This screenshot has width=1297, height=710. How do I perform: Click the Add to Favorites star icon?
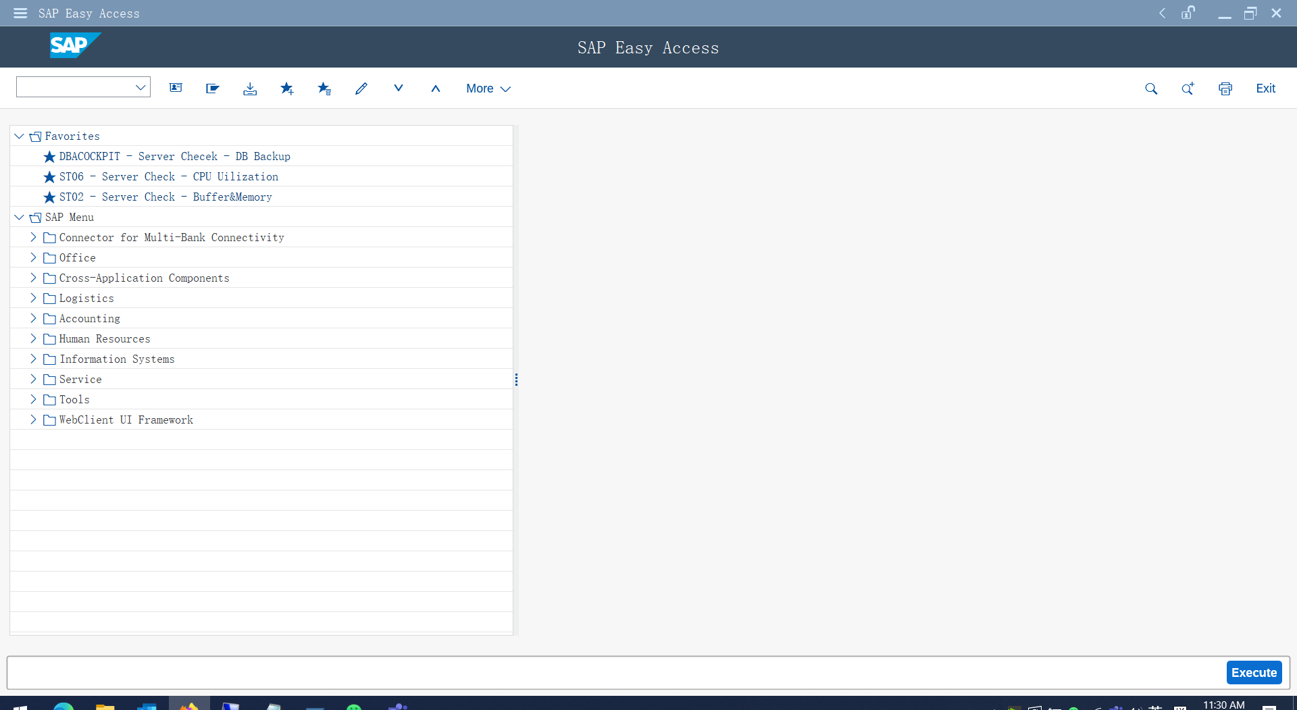point(287,88)
